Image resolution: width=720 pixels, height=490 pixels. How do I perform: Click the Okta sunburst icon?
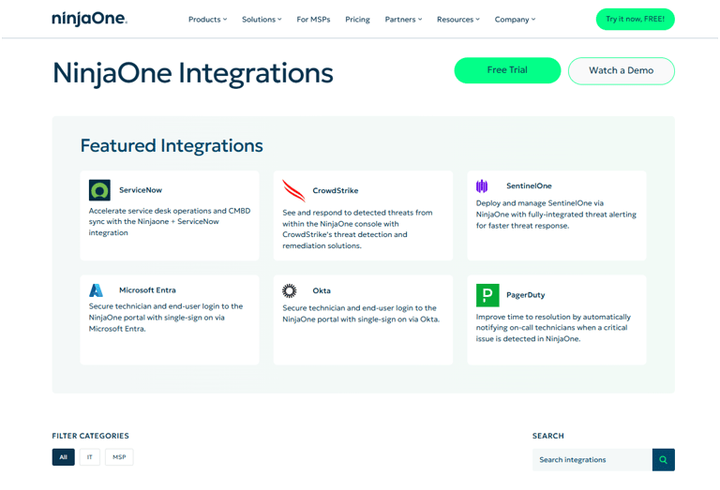pos(290,290)
